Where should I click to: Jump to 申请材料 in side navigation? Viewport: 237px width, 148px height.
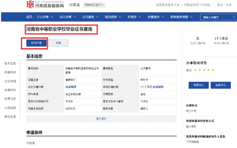tap(10, 90)
